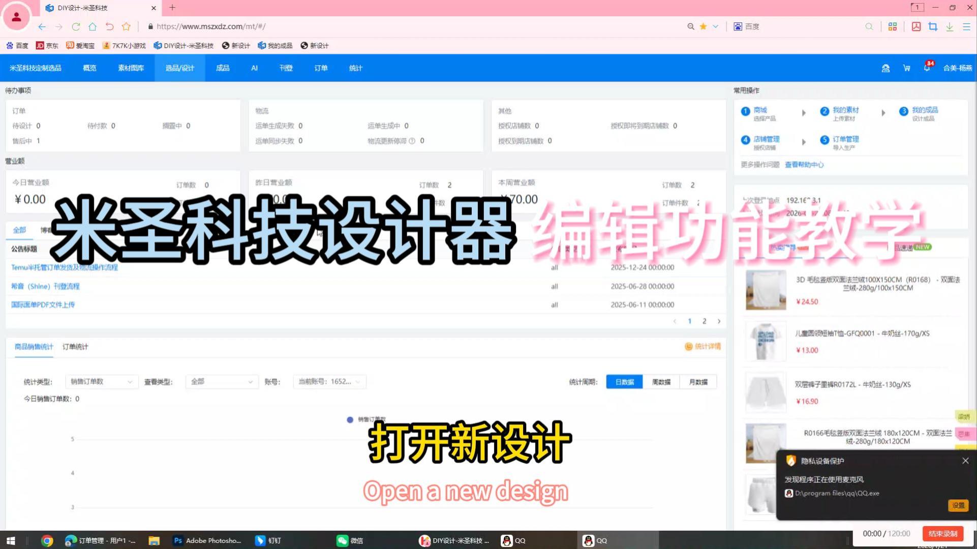Click the browser refresh icon
This screenshot has height=549, width=977.
pos(76,26)
